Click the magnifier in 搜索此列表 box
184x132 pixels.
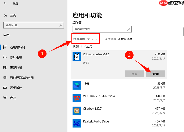click(128, 29)
